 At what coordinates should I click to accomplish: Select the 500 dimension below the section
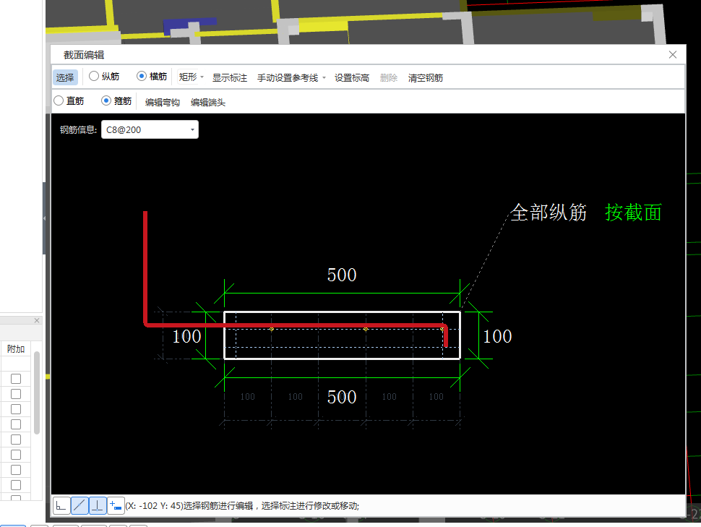(x=342, y=397)
